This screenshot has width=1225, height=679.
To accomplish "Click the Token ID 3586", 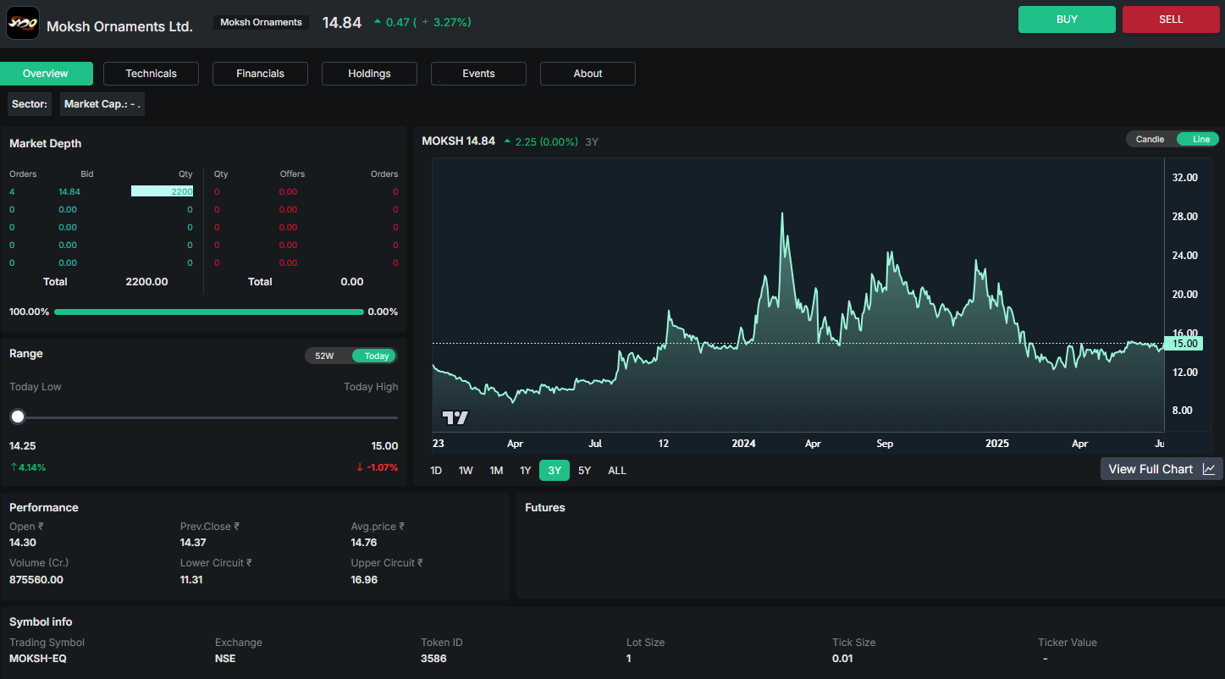I will point(433,658).
